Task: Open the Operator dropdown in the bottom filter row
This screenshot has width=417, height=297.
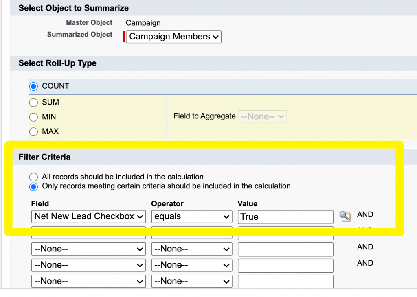Action: 191,282
